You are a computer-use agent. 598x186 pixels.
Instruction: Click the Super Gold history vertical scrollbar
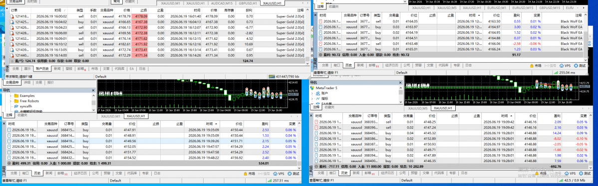pyautogui.click(x=307, y=35)
